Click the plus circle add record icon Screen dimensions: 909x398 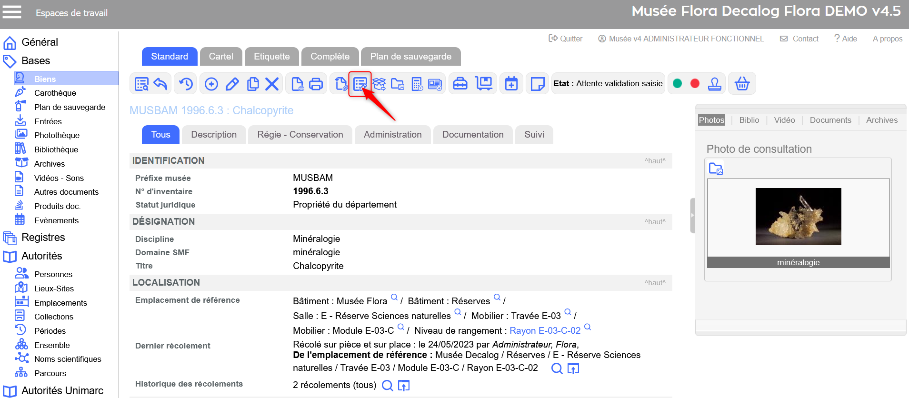click(211, 84)
